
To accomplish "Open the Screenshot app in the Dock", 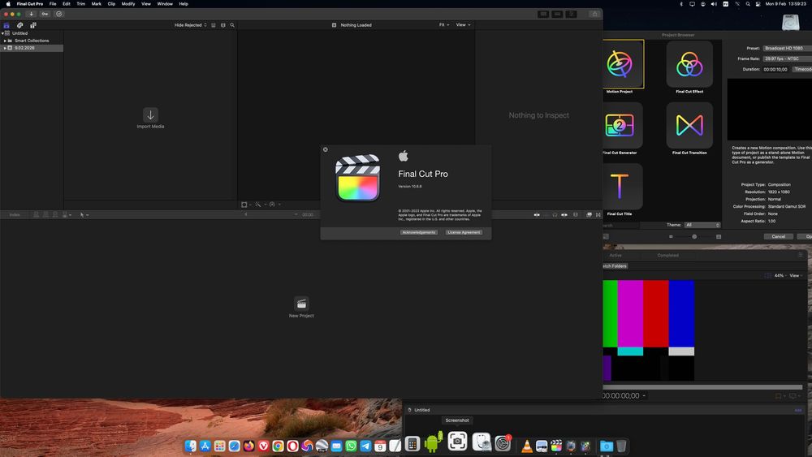I will coord(457,442).
